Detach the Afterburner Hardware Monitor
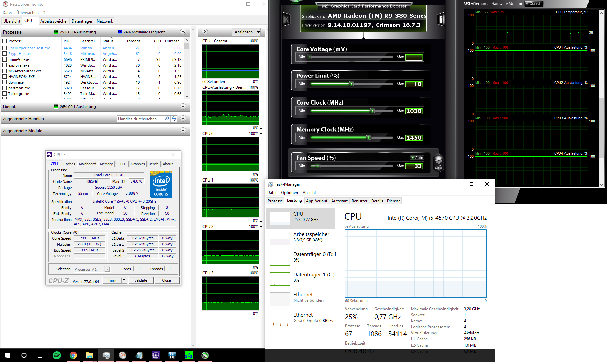 click(534, 4)
